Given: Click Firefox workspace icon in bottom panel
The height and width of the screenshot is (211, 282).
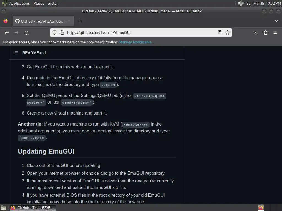Looking at the screenshot, I should tap(261, 208).
